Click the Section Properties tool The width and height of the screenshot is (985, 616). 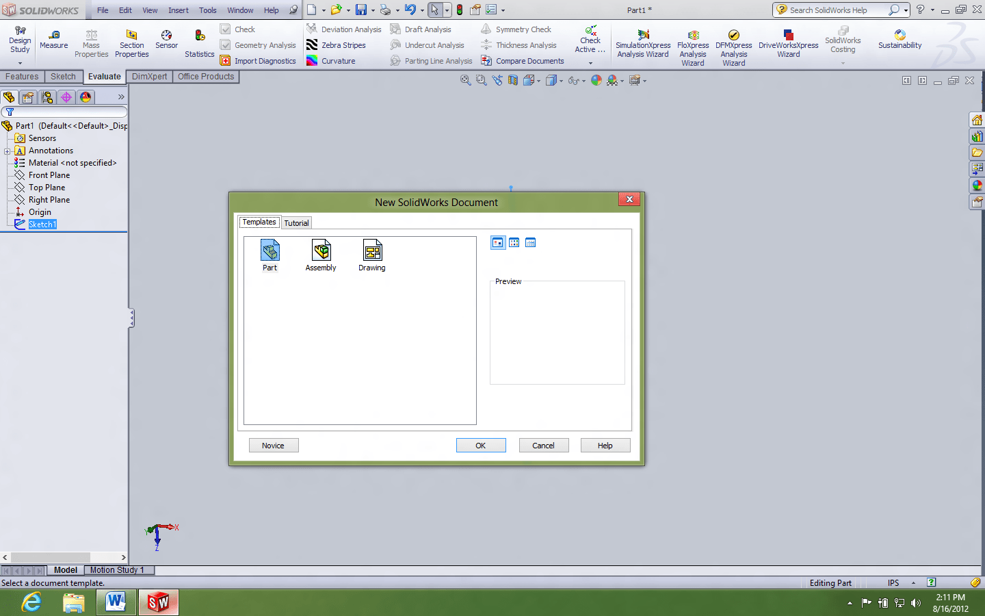[x=132, y=43]
